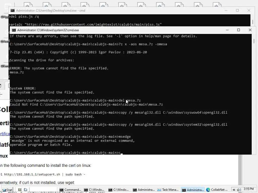Switch to the CollabNet Edge taskbar button
This screenshot has width=258, height=193.
pos(217,190)
